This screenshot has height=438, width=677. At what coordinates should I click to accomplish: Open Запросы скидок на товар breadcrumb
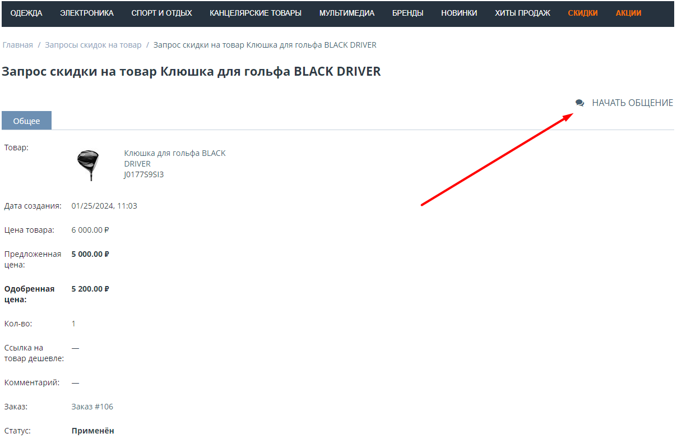point(93,45)
